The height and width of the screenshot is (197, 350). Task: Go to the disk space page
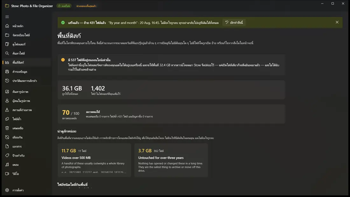(27, 63)
